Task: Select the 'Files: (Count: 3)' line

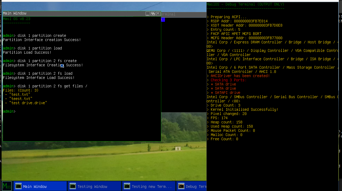Action: [21, 90]
